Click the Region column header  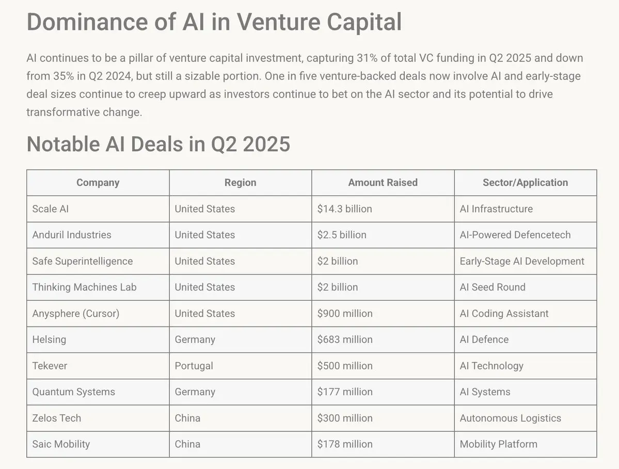pos(241,183)
